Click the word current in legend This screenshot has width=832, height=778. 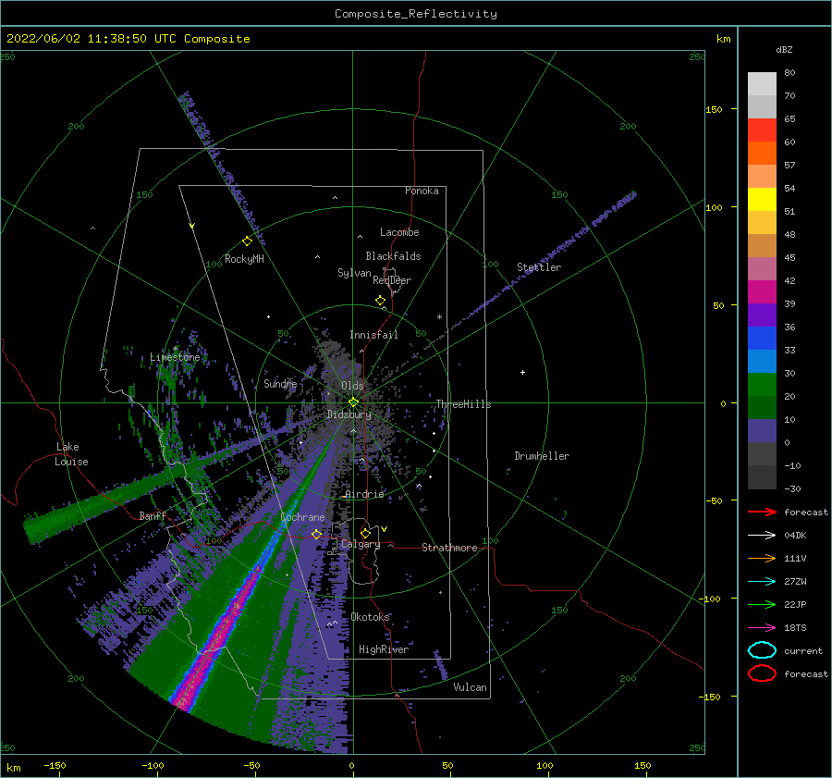coord(803,650)
